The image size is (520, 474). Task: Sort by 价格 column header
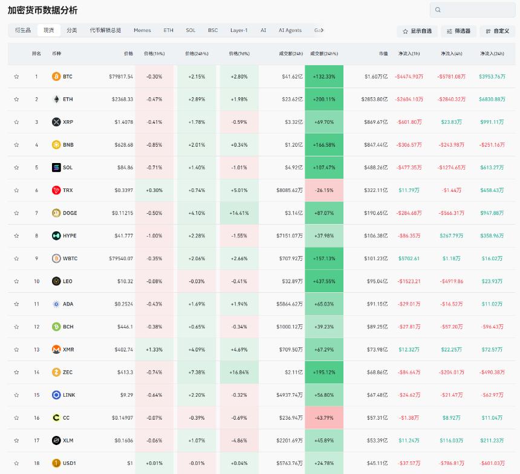(x=128, y=53)
